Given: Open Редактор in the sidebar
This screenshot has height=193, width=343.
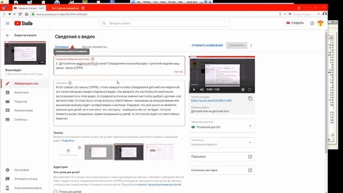Looking at the screenshot, I should click(21, 101).
